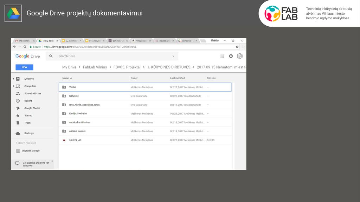Click Upgrade storage link
360x202 pixels.
coord(31,151)
